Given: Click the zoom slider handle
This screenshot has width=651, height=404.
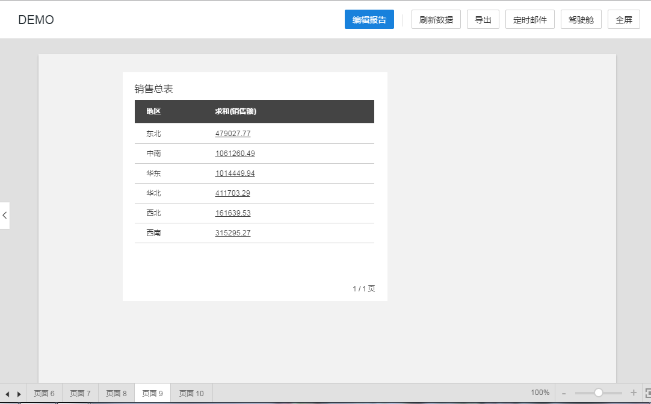Looking at the screenshot, I should click(x=599, y=393).
